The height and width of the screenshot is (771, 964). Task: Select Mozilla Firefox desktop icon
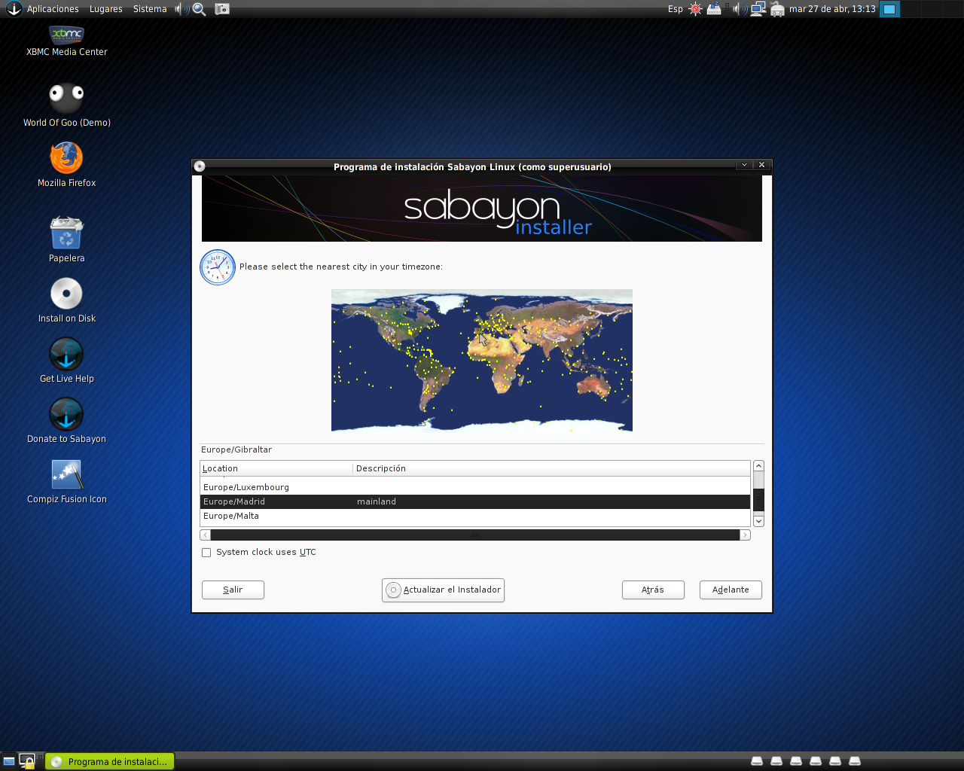click(x=67, y=165)
